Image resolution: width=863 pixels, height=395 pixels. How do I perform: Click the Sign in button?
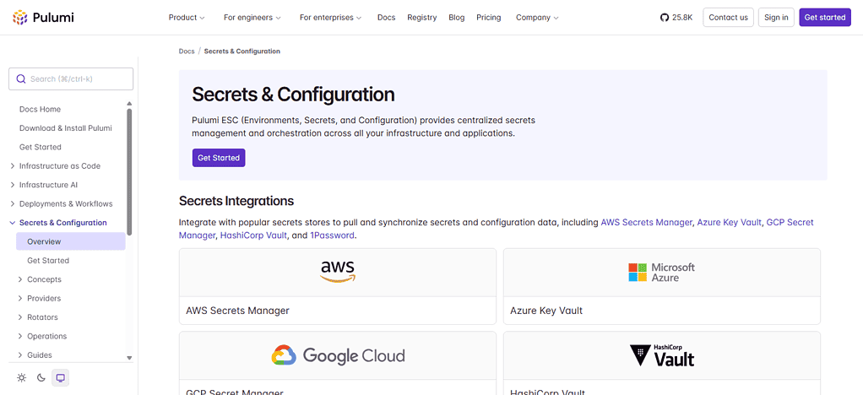point(776,18)
